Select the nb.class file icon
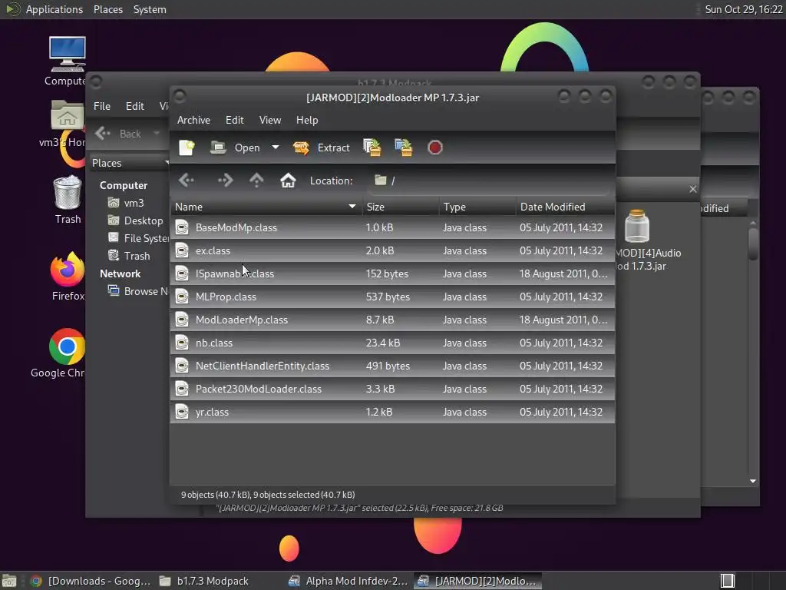This screenshot has width=786, height=590. (x=182, y=343)
